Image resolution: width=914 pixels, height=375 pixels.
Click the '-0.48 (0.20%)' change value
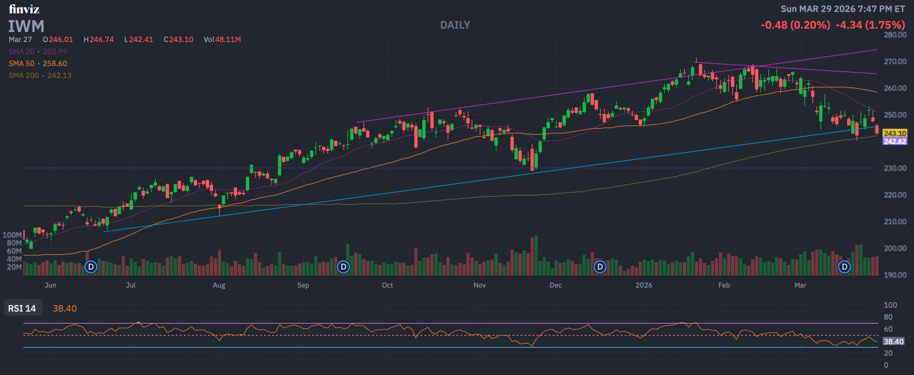click(795, 25)
